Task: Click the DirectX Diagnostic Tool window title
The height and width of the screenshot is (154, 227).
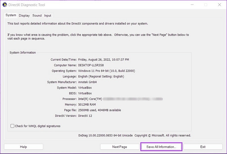Action: point(27,5)
